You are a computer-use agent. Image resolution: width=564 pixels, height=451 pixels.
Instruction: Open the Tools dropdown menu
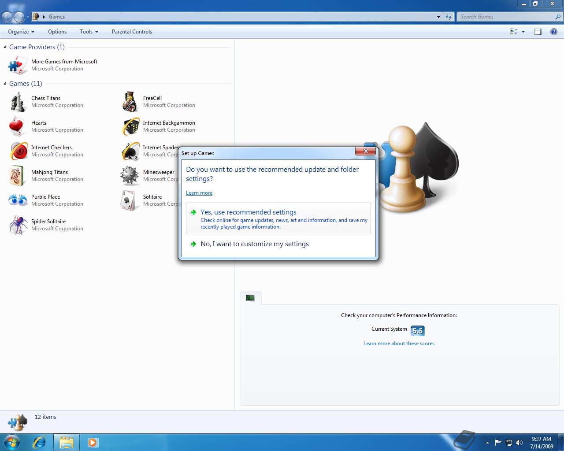(x=89, y=32)
